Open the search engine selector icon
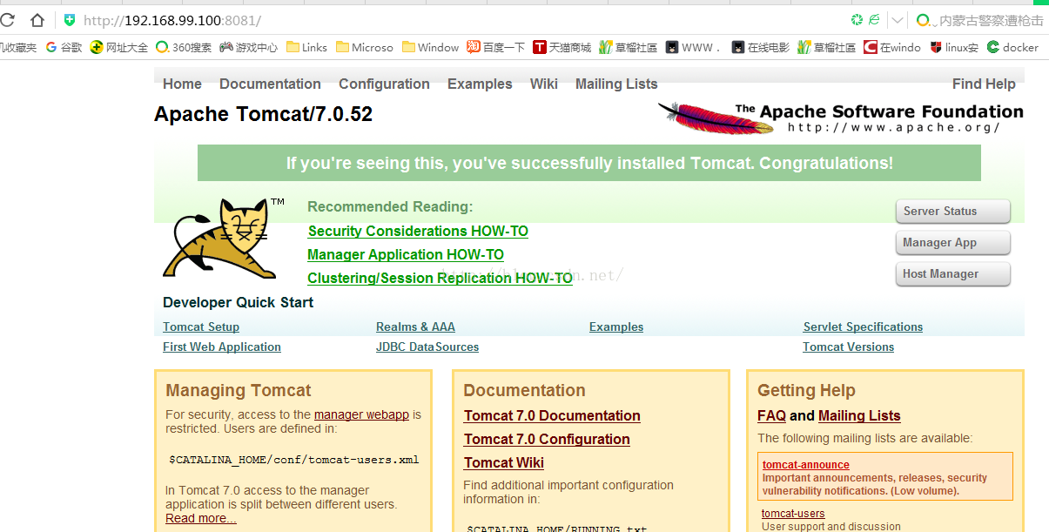 [925, 19]
